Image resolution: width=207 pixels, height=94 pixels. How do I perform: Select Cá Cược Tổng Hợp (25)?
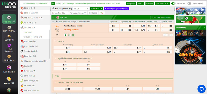coord(33,37)
